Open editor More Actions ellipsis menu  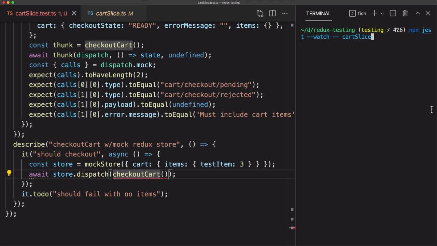click(x=285, y=13)
